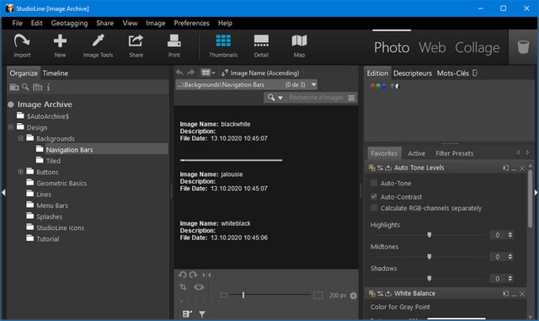Click the RGB channels icon in the Edition panel

(378, 86)
